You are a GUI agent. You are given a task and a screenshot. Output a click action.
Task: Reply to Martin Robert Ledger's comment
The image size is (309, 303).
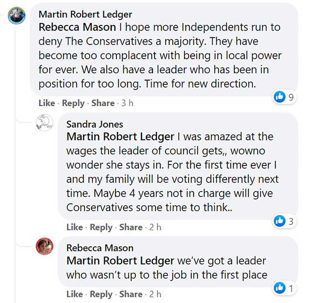[x=73, y=103]
